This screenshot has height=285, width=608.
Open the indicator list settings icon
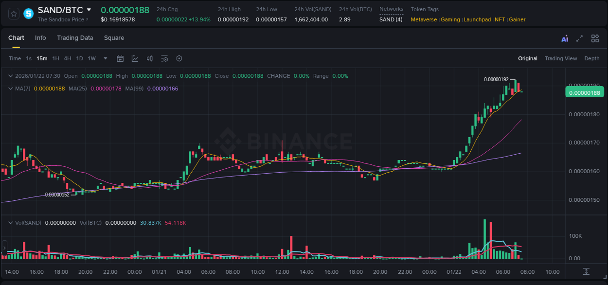pyautogui.click(x=164, y=58)
